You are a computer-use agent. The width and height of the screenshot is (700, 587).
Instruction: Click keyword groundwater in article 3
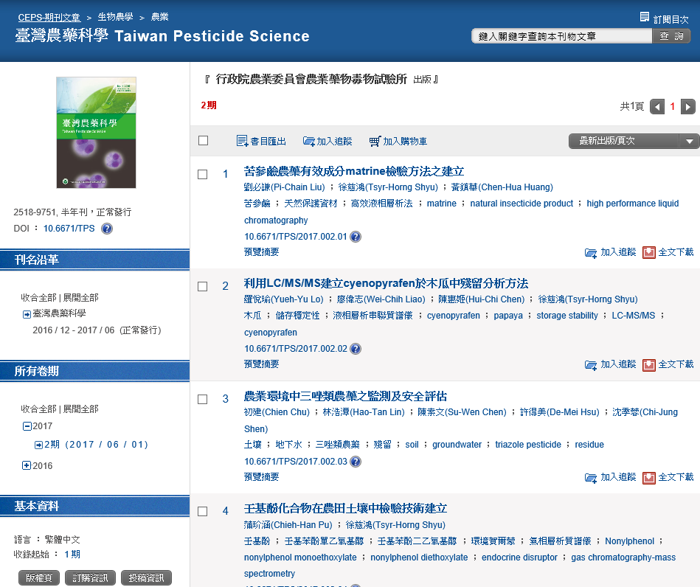[x=457, y=445]
